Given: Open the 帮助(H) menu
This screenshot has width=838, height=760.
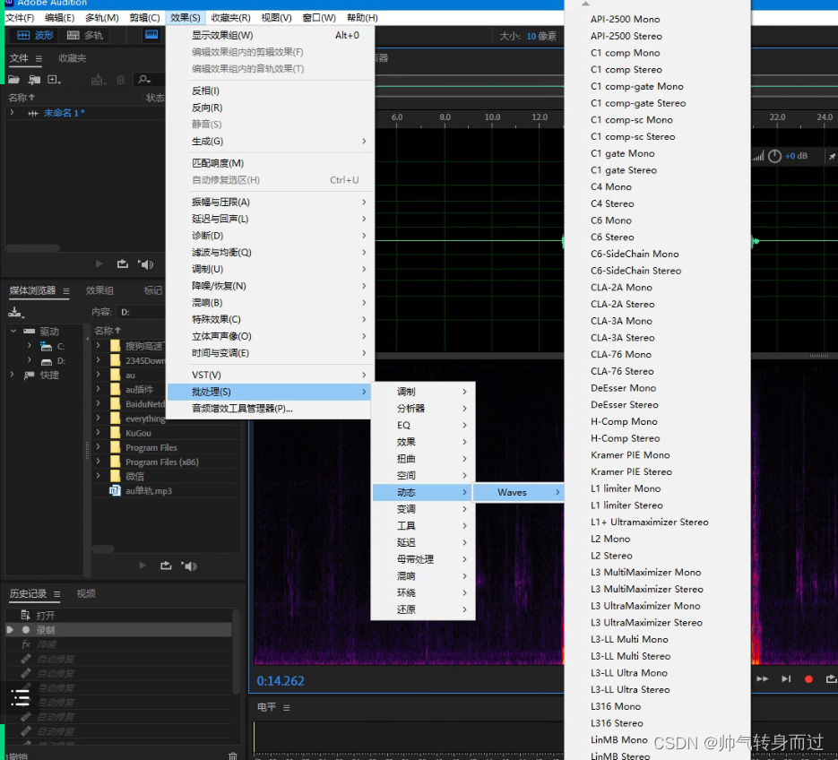Looking at the screenshot, I should (362, 18).
